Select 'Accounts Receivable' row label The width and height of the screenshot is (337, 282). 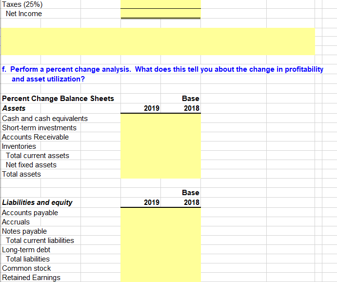click(x=35, y=137)
